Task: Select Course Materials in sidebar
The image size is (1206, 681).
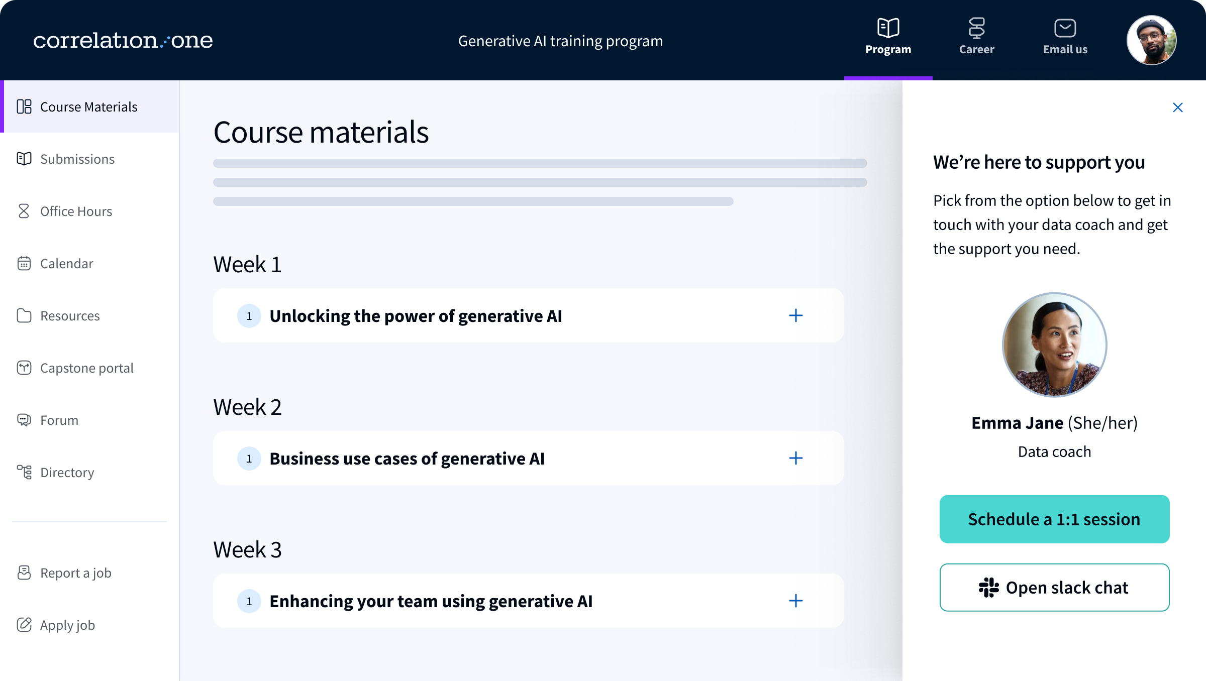Action: point(89,106)
